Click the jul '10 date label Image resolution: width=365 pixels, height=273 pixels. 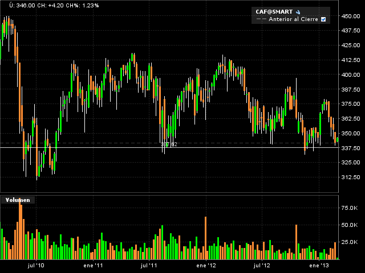pyautogui.click(x=35, y=266)
